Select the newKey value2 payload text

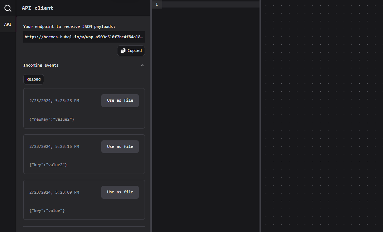click(x=52, y=119)
